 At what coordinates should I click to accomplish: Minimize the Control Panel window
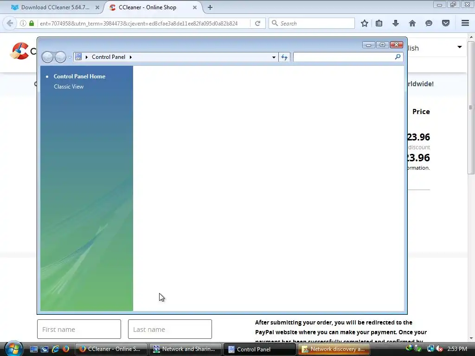tap(368, 45)
